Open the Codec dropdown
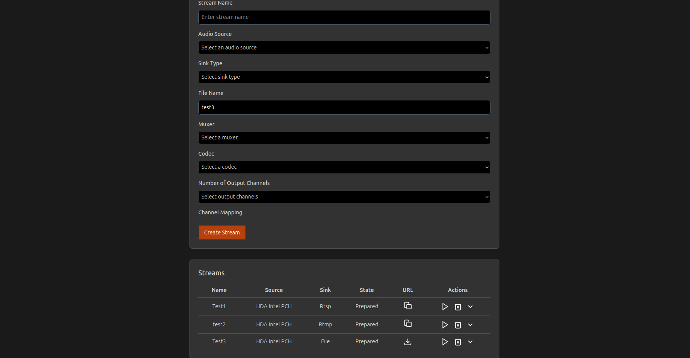This screenshot has height=358, width=690. pos(344,167)
